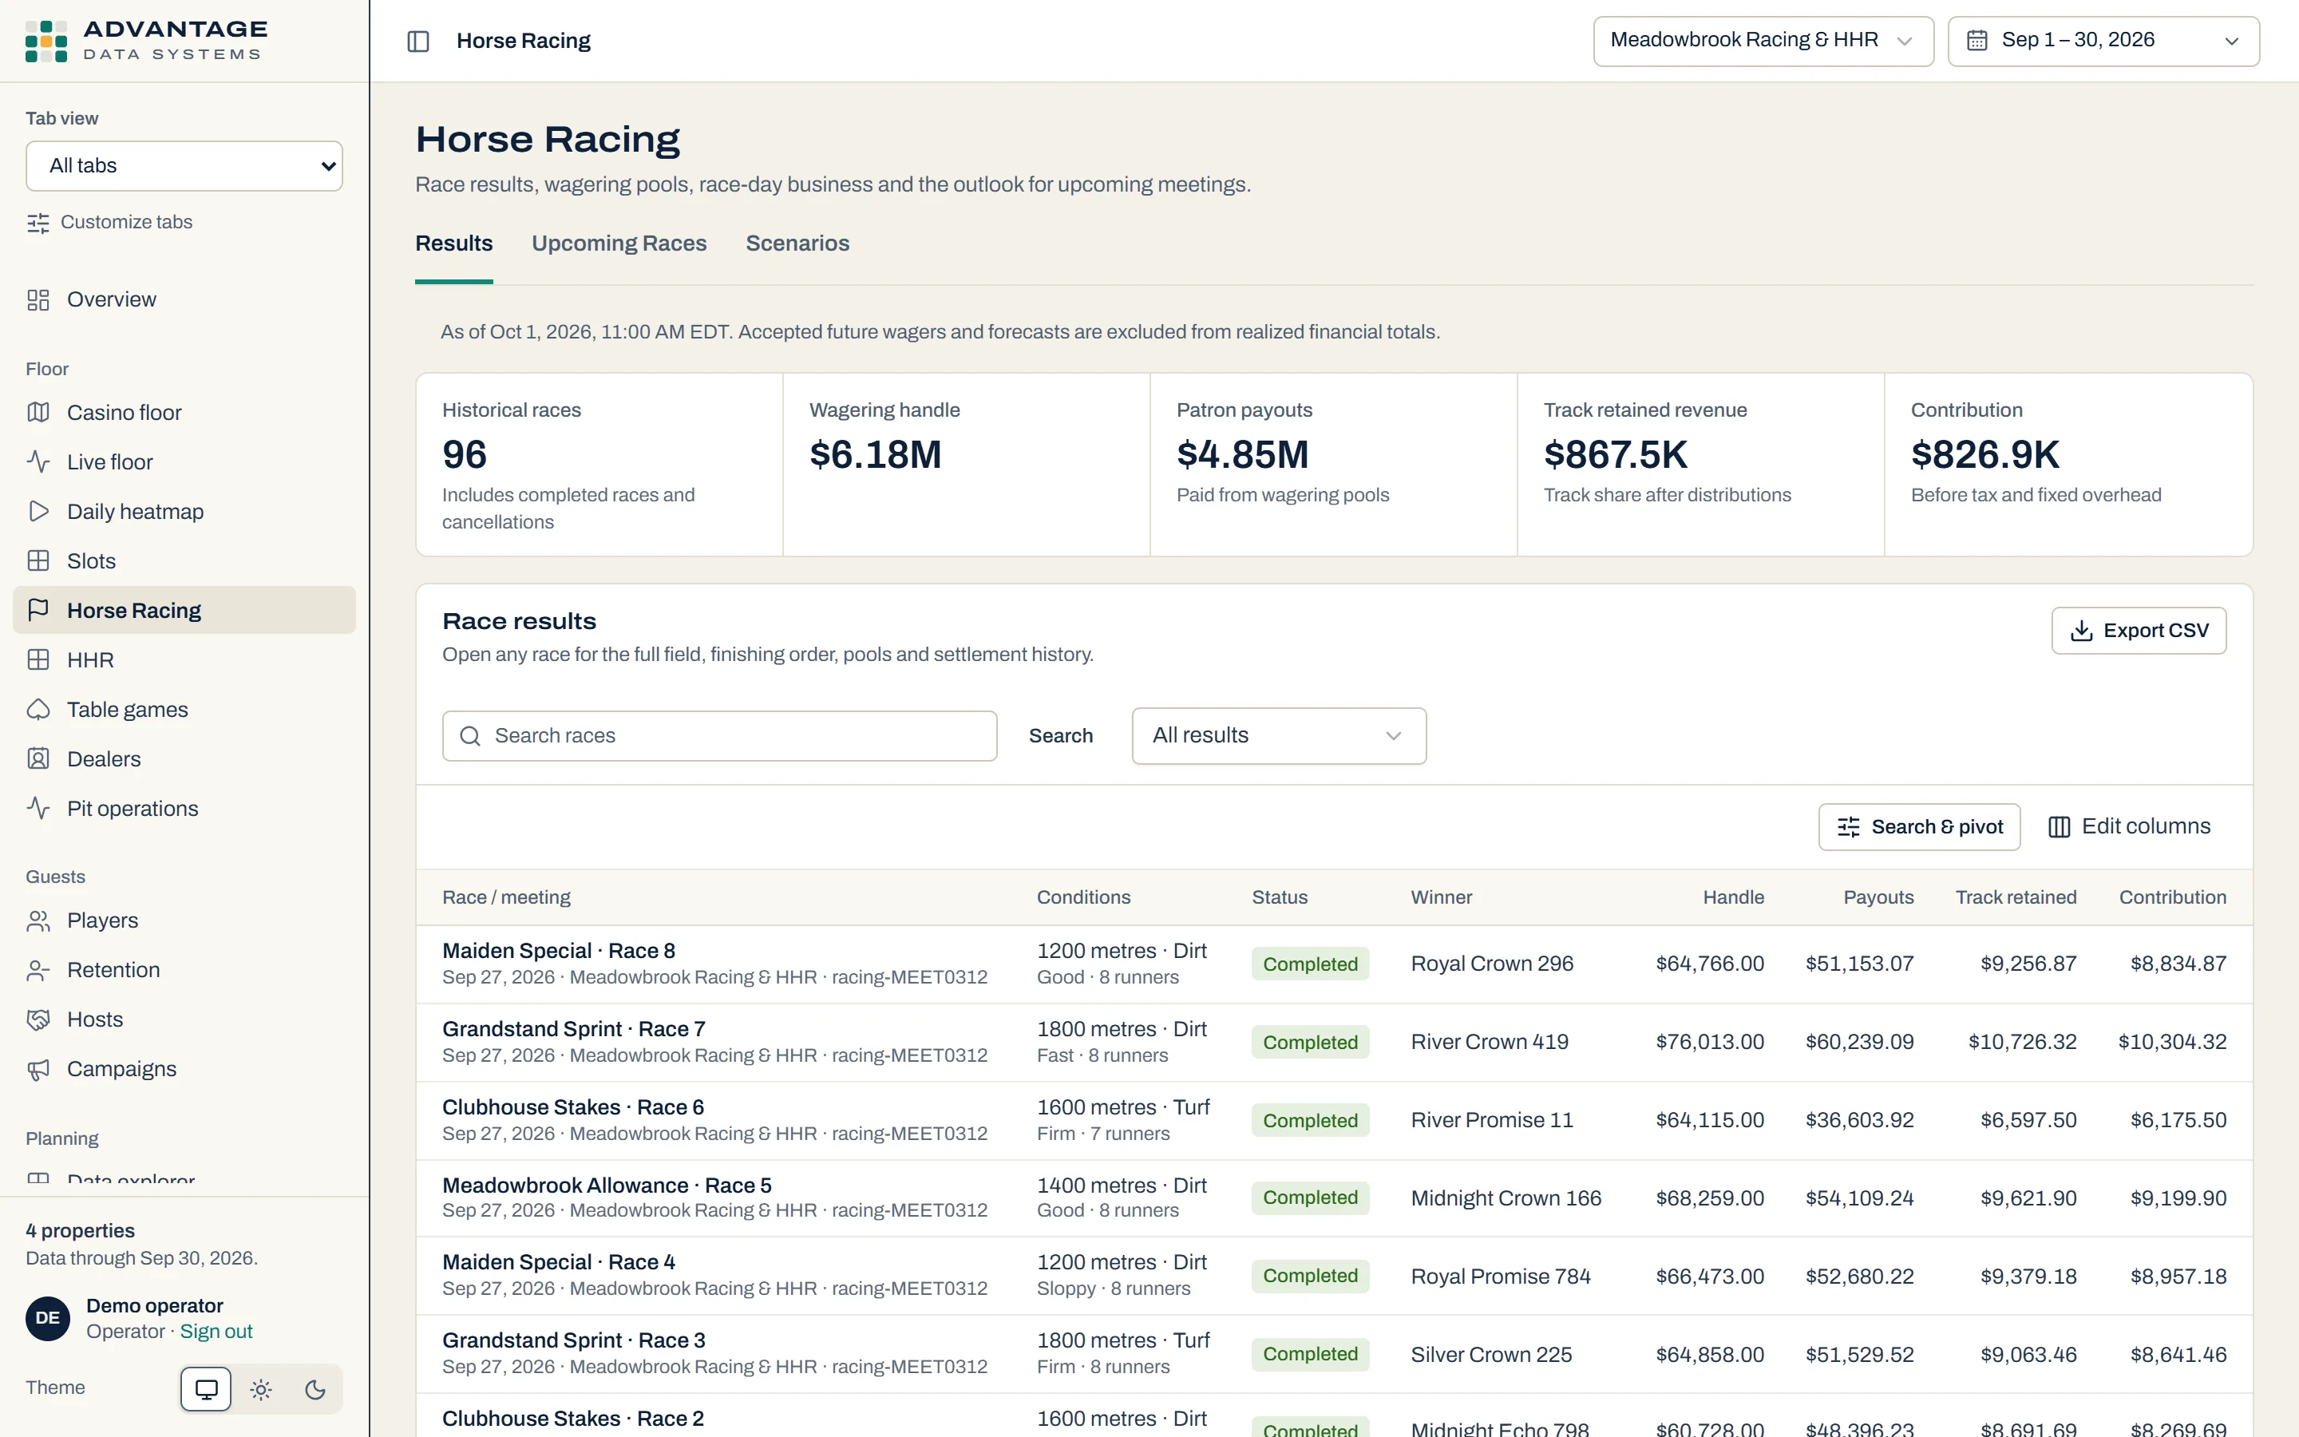Click the Retention user icon

[38, 970]
